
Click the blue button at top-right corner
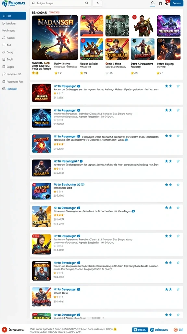177,3
